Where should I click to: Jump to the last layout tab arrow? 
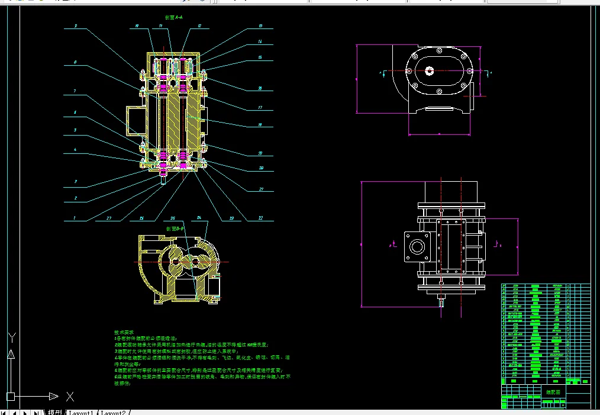(x=36, y=413)
